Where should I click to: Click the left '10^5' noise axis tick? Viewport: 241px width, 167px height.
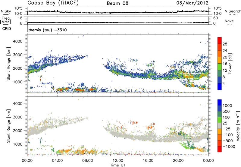click(x=18, y=8)
